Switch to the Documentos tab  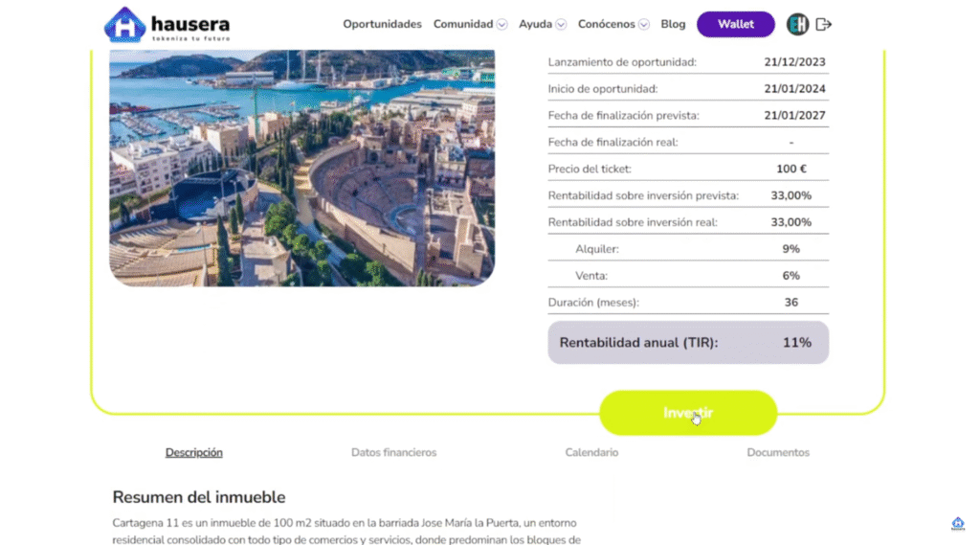click(x=778, y=452)
